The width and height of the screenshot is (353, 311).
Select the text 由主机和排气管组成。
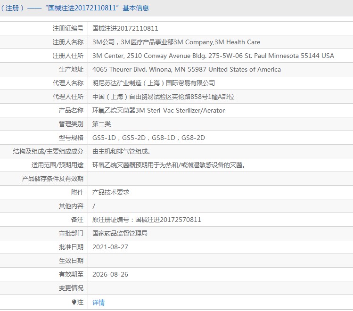tap(121, 151)
